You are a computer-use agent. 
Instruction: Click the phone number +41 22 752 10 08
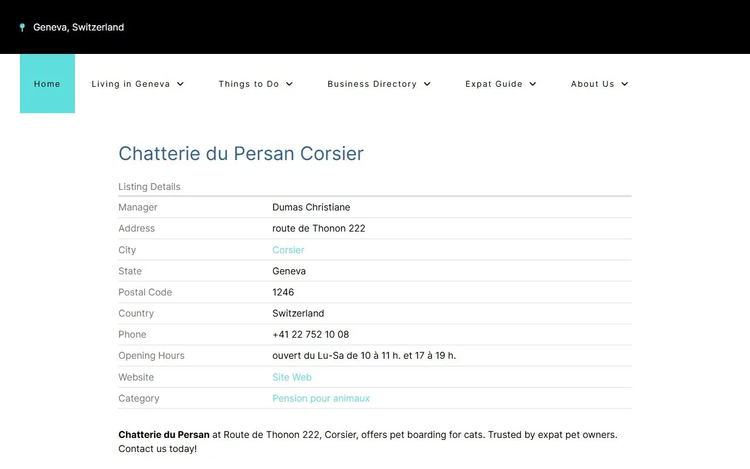tap(311, 334)
